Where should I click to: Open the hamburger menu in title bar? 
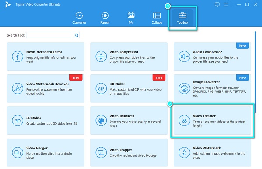pyautogui.click(x=226, y=4)
